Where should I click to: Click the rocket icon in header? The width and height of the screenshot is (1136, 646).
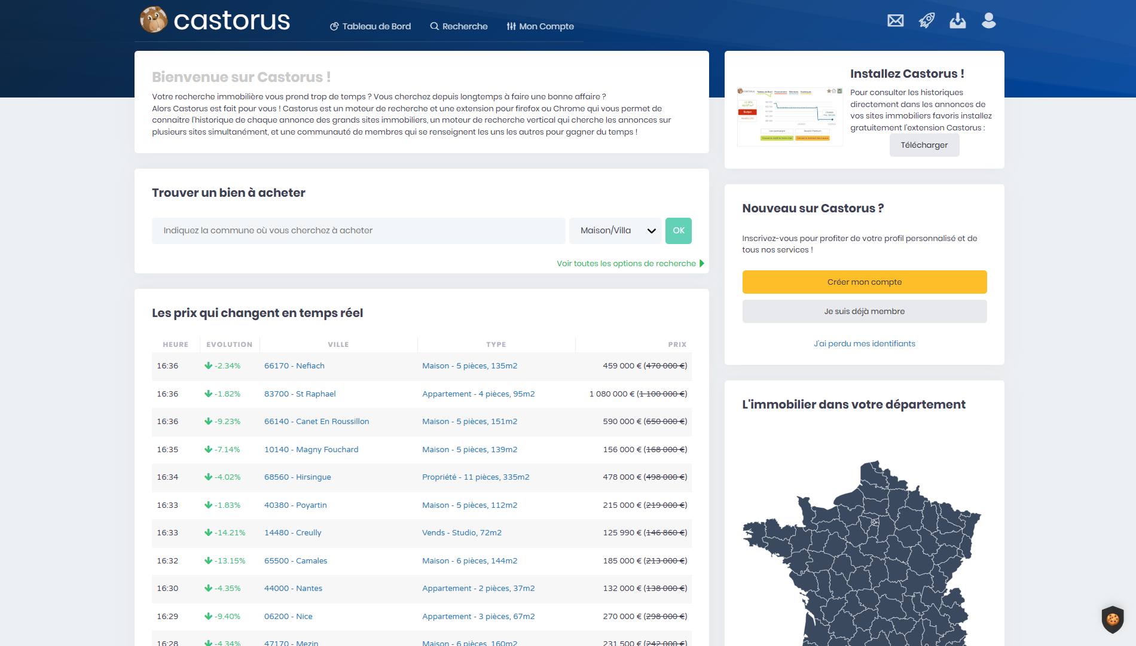(x=926, y=21)
